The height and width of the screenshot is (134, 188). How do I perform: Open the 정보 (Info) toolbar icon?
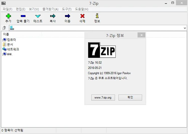(x=97, y=16)
